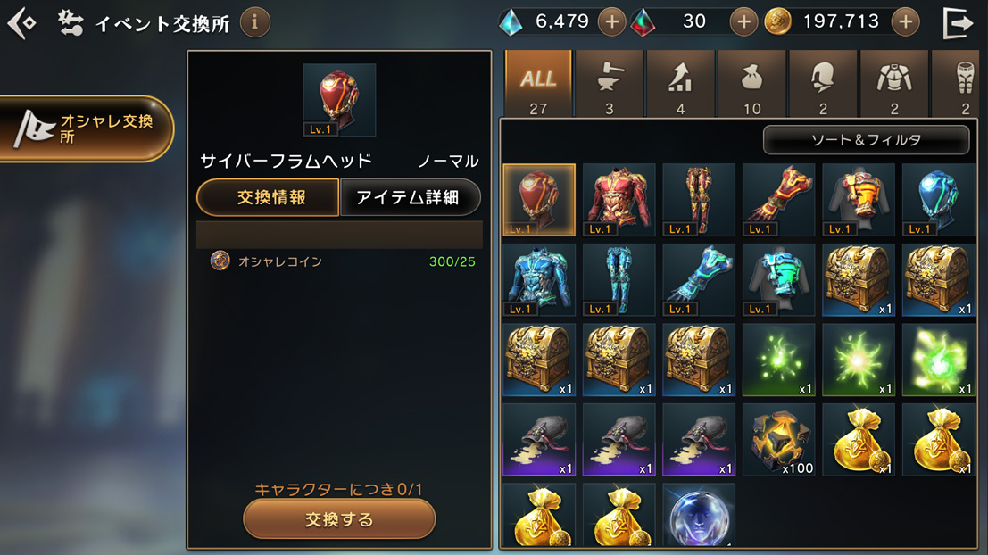
Task: Select the x100 gold cube item
Action: click(779, 440)
